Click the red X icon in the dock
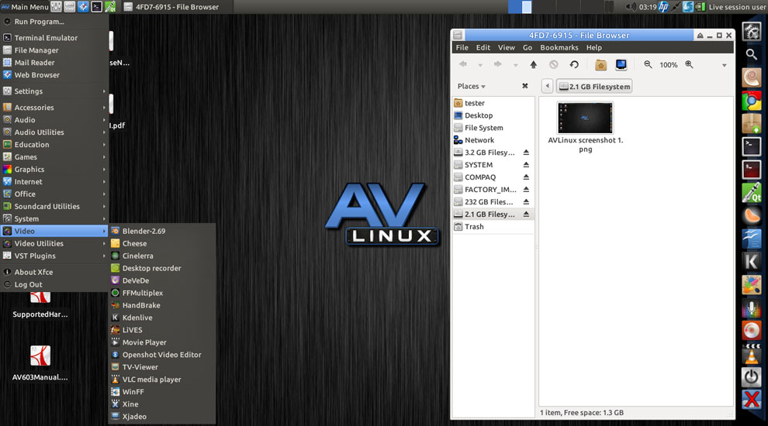The width and height of the screenshot is (768, 426). (x=752, y=400)
